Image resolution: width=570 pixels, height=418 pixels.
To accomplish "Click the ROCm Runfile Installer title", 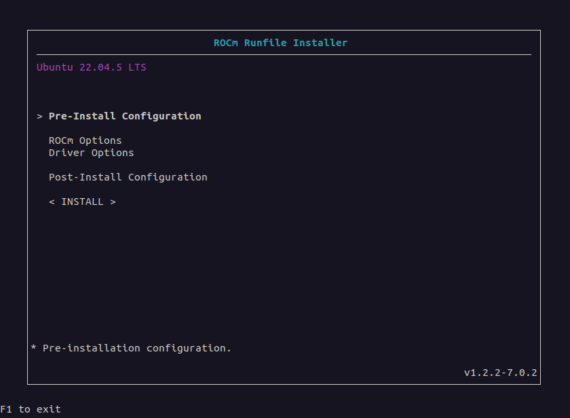I will [x=280, y=43].
